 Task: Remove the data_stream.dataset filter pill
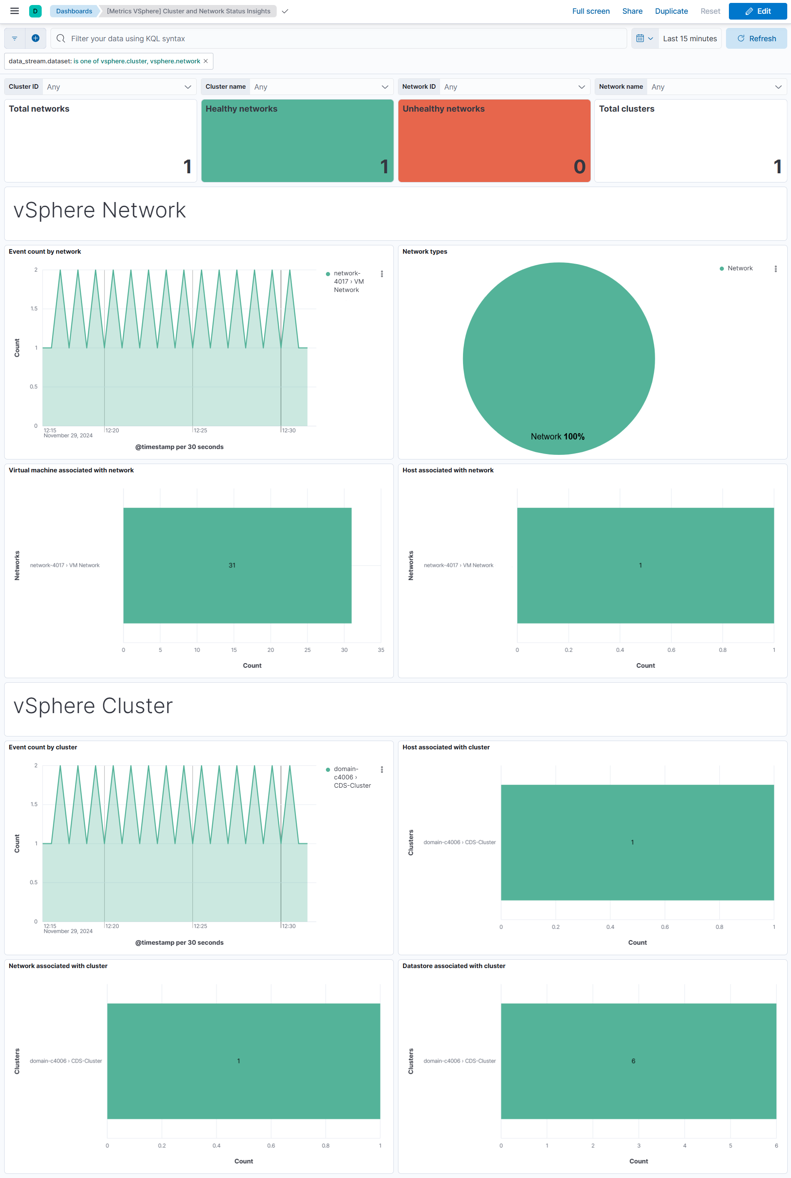[206, 61]
